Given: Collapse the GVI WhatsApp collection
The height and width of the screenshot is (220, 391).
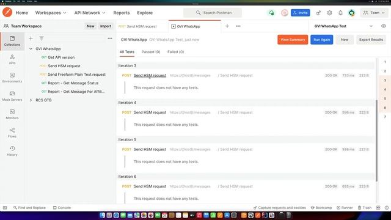Looking at the screenshot, I should [x=31, y=49].
